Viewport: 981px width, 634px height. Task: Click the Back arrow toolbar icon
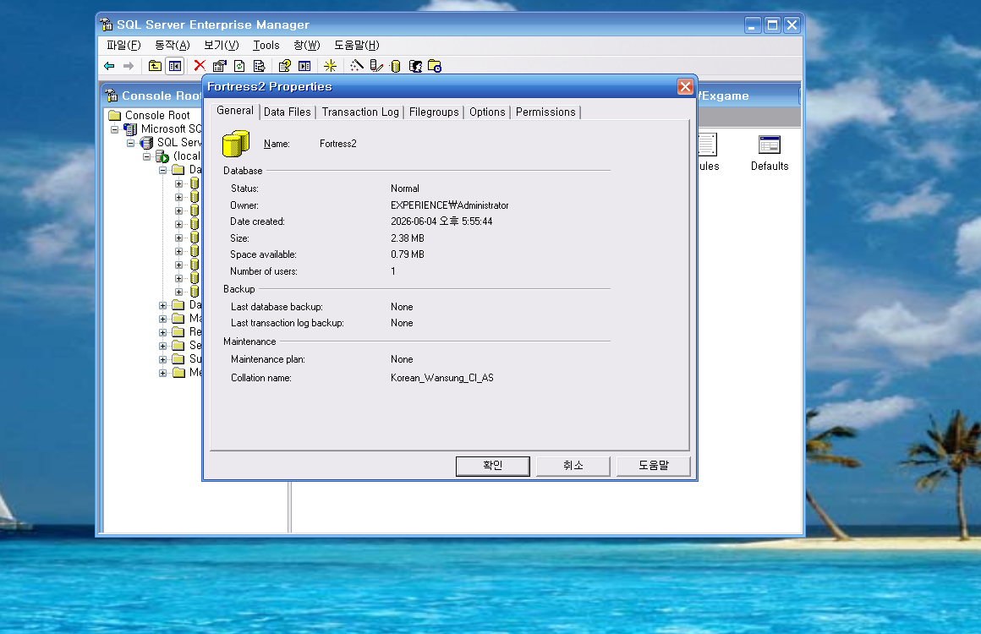click(109, 66)
